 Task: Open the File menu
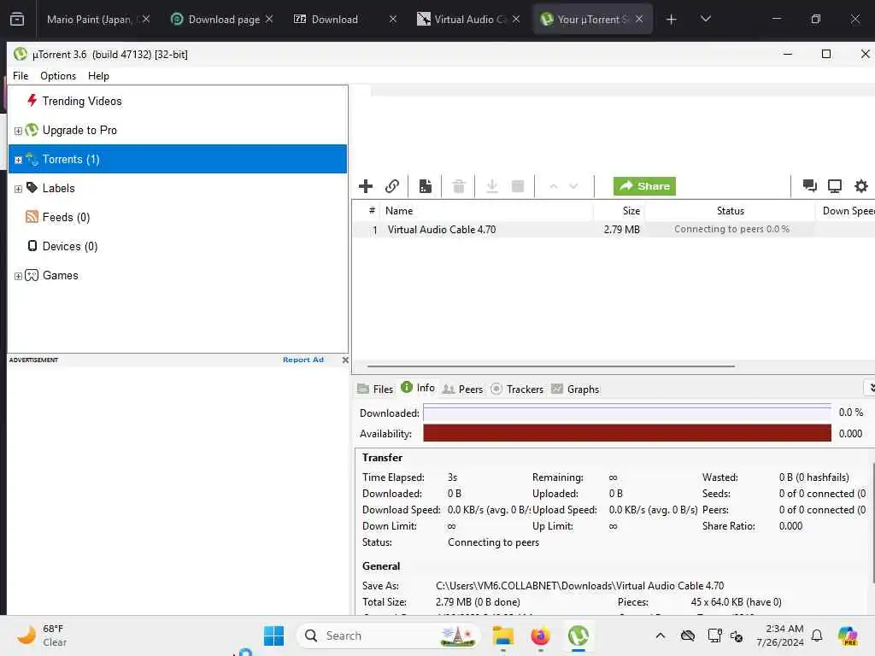(x=21, y=76)
